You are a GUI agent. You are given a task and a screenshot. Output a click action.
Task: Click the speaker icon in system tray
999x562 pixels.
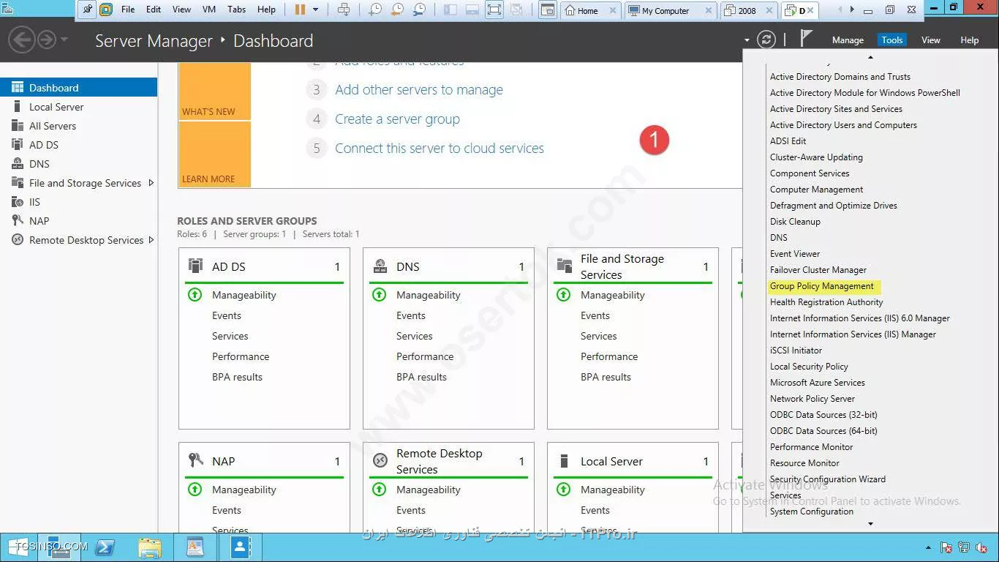coord(981,547)
